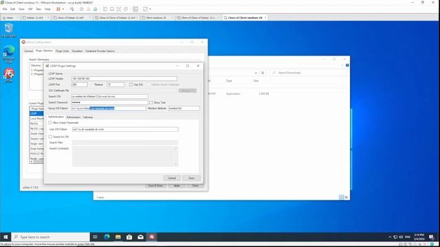440x247 pixels.
Task: Click Save & Close in pGina window
Action: pyautogui.click(x=155, y=186)
